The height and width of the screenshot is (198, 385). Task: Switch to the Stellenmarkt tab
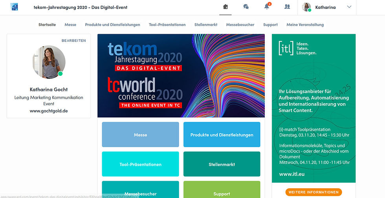206,25
